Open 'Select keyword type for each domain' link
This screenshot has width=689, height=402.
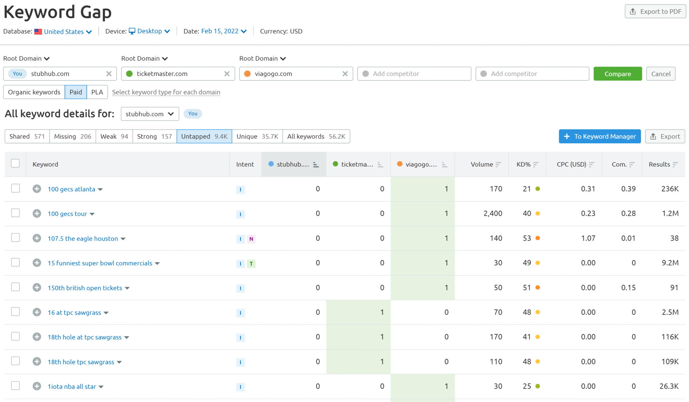coord(166,92)
